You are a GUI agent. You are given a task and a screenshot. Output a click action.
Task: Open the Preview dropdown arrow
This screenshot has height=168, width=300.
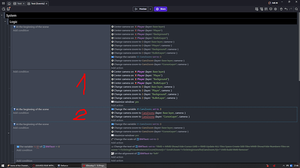point(150,9)
